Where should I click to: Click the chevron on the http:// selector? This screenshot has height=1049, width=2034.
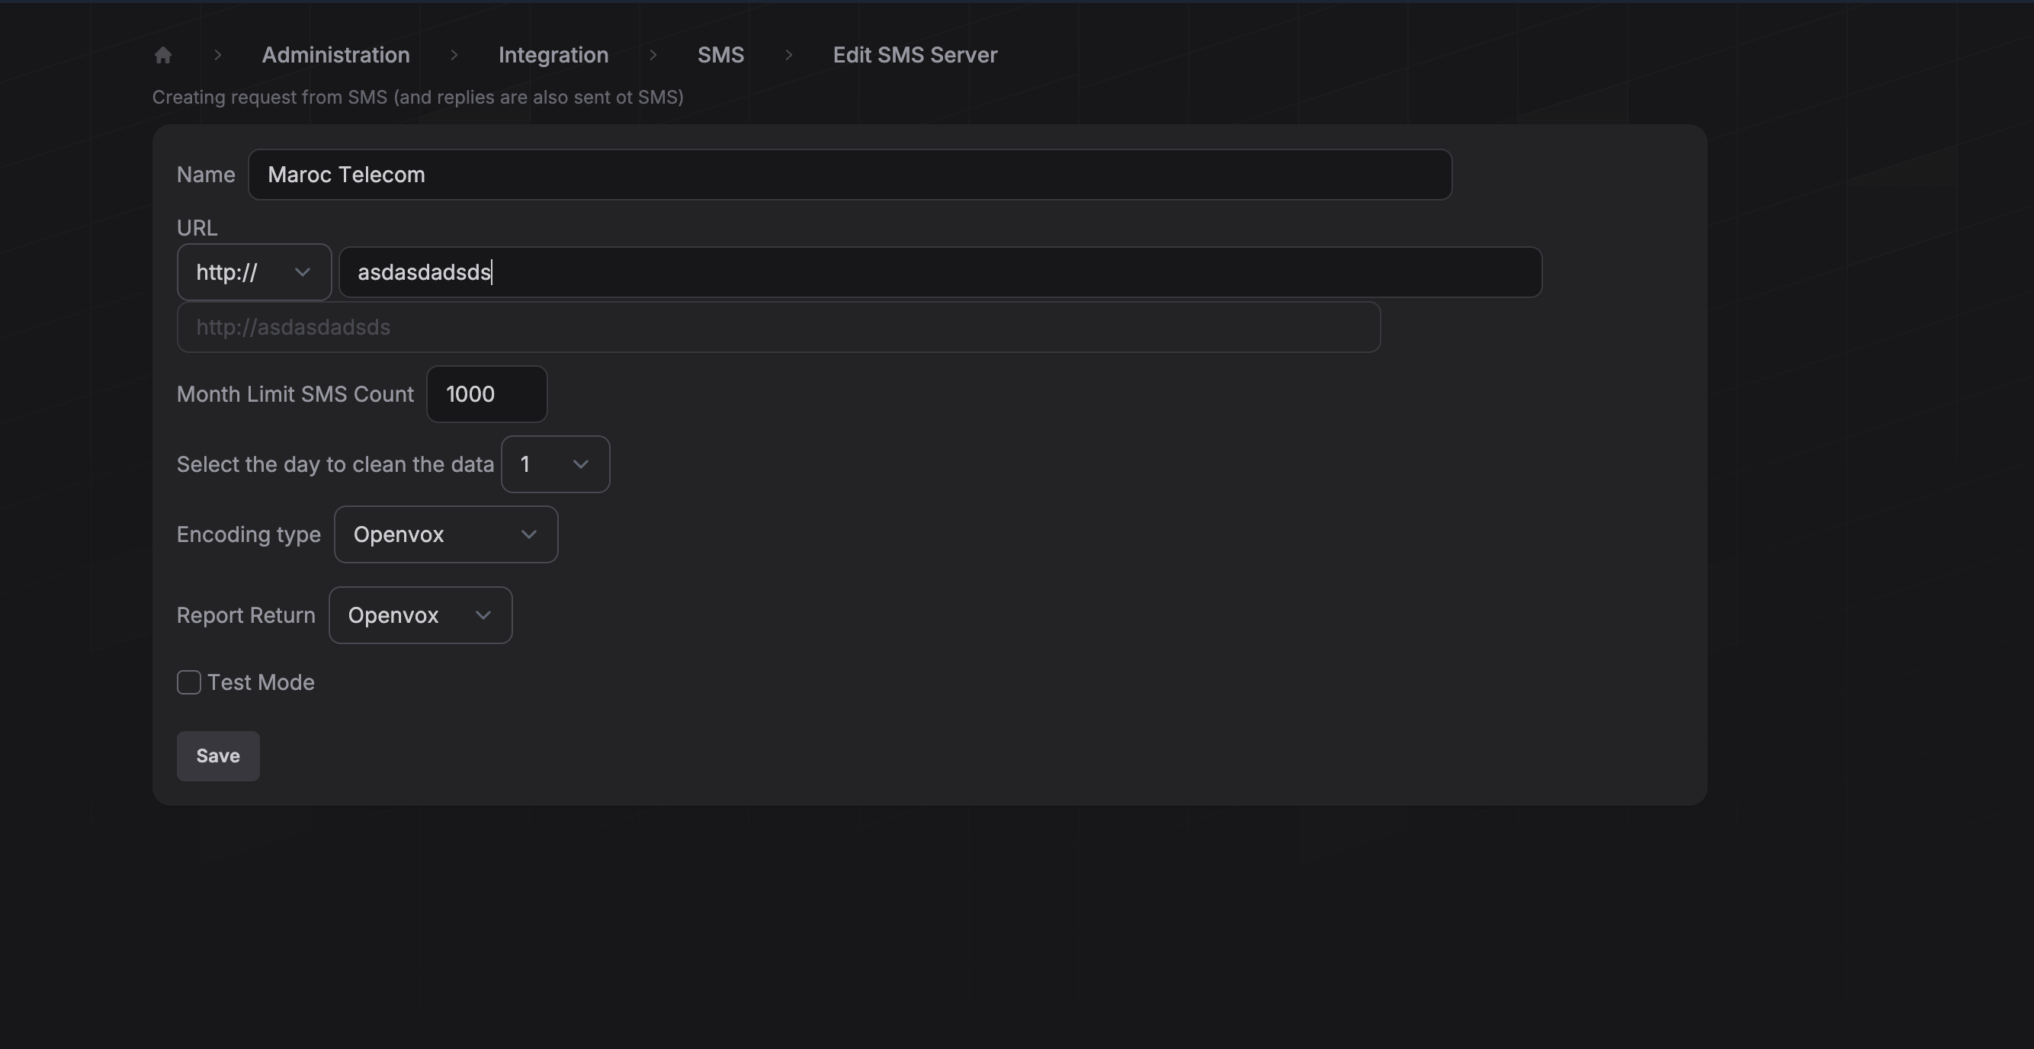302,272
